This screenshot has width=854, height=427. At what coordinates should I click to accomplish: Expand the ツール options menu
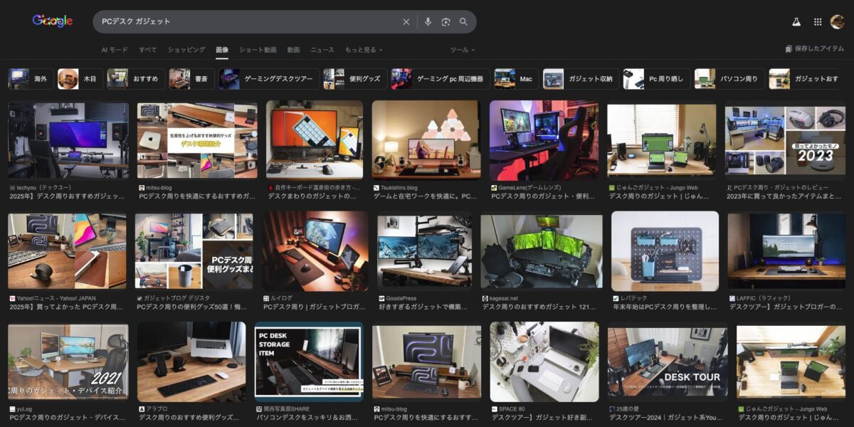pos(462,50)
